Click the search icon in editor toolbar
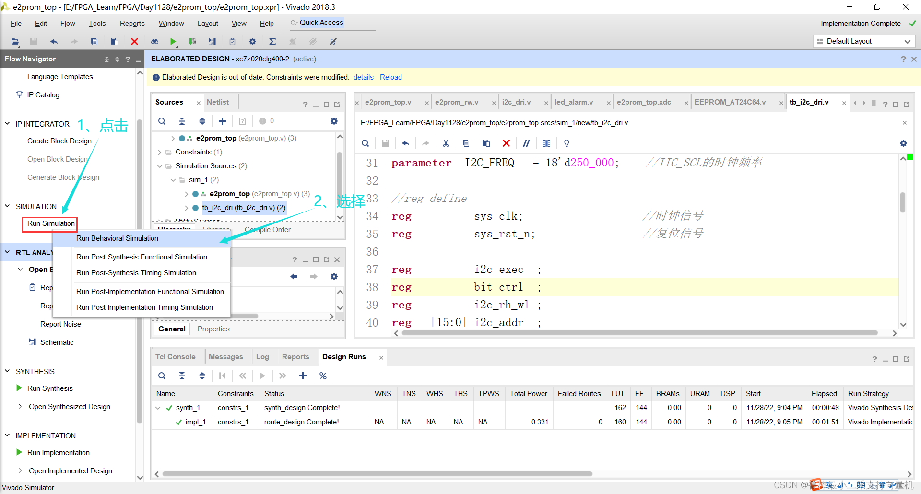 point(366,143)
